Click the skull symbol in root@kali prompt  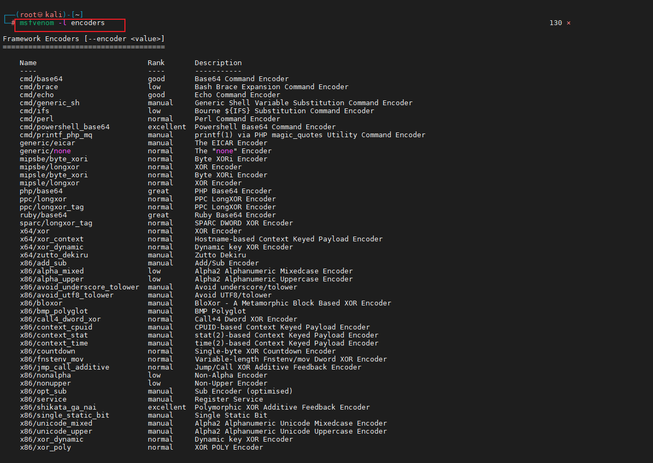click(x=40, y=14)
